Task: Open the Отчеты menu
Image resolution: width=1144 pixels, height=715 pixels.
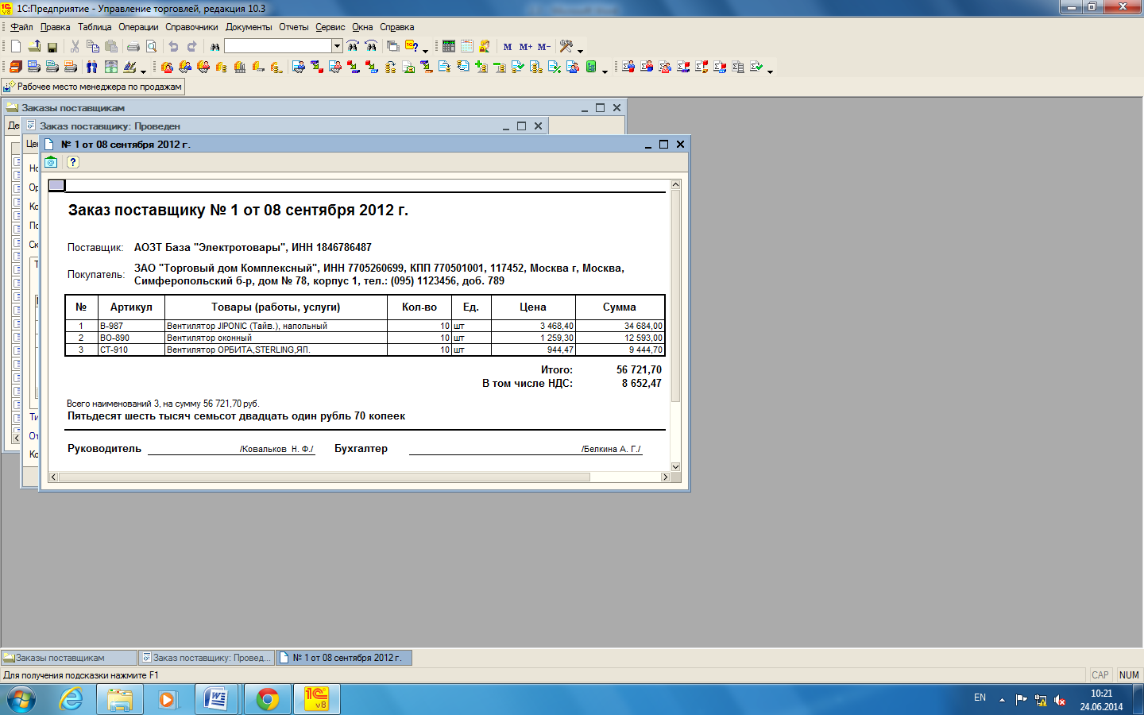Action: 293,27
